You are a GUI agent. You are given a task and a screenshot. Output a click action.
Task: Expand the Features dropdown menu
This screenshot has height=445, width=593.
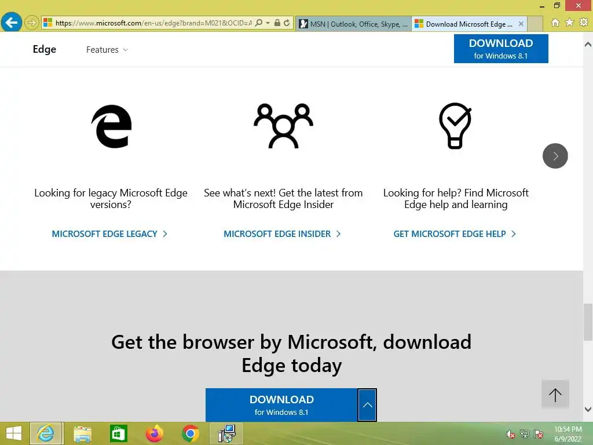tap(107, 50)
